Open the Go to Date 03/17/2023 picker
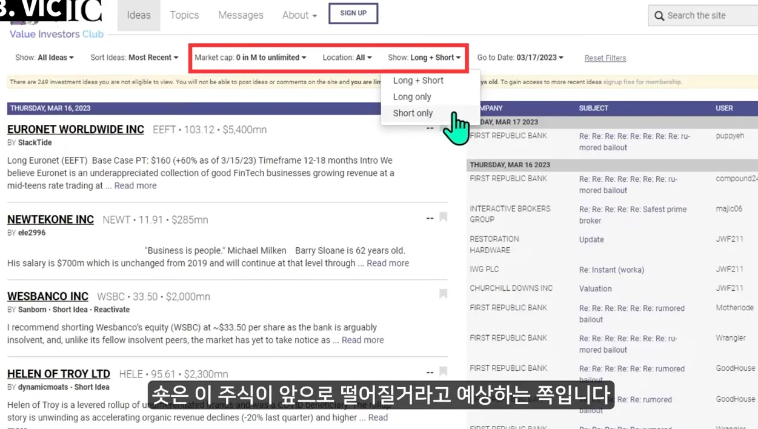 click(x=520, y=58)
